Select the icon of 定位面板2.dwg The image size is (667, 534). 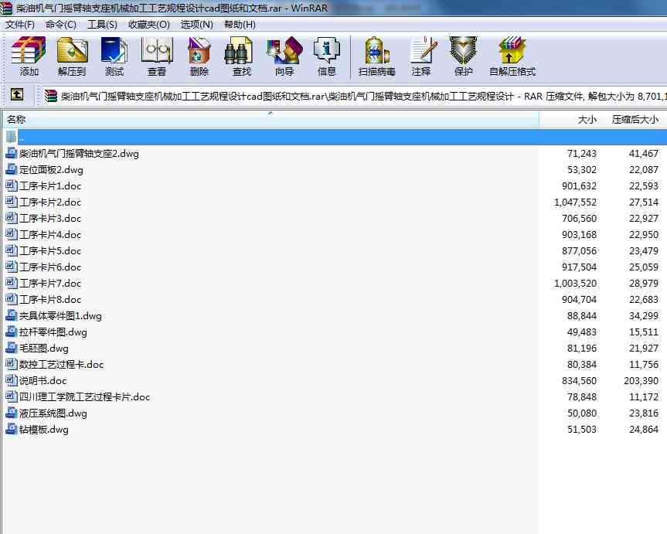point(12,169)
